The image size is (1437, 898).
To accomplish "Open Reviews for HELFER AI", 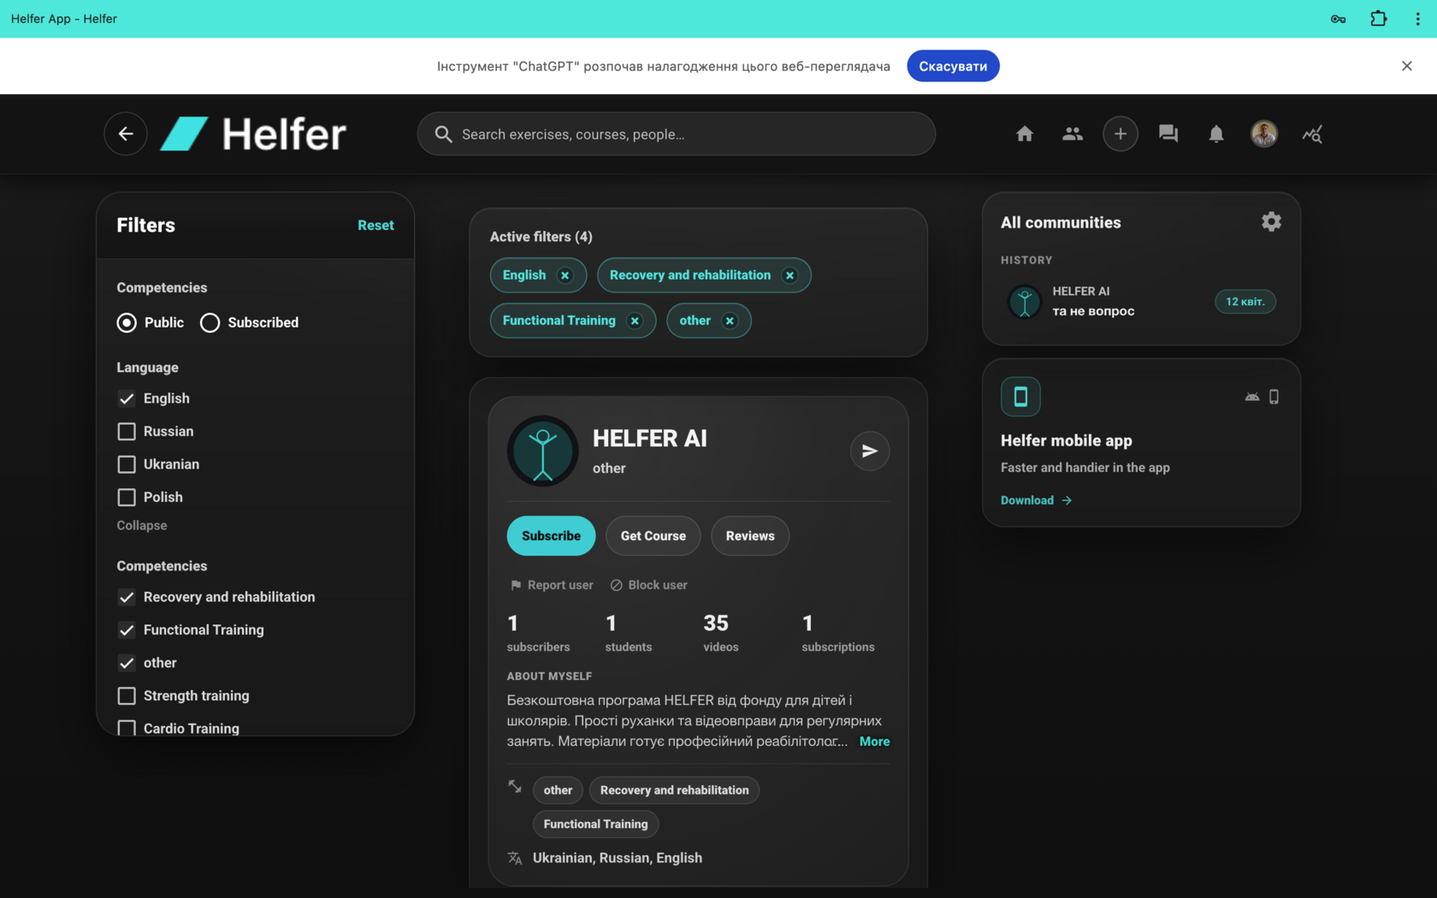I will (750, 535).
